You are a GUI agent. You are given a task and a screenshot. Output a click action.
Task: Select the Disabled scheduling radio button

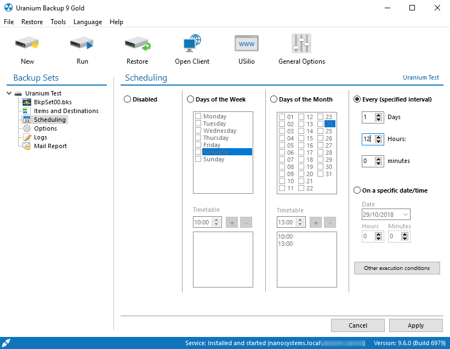click(128, 99)
